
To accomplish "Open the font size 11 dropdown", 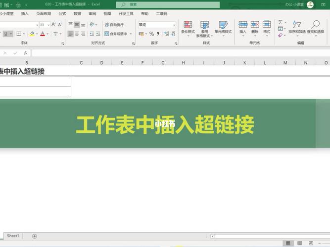I will pyautogui.click(x=48, y=25).
